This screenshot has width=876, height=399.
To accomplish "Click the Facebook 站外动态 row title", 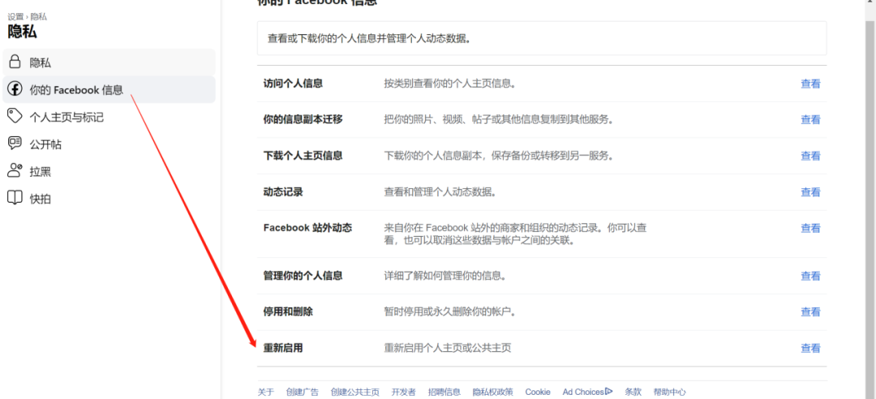I will [x=307, y=228].
